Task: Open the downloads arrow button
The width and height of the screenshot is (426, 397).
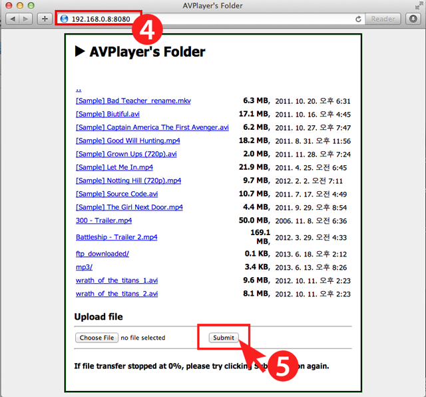Action: click(412, 19)
